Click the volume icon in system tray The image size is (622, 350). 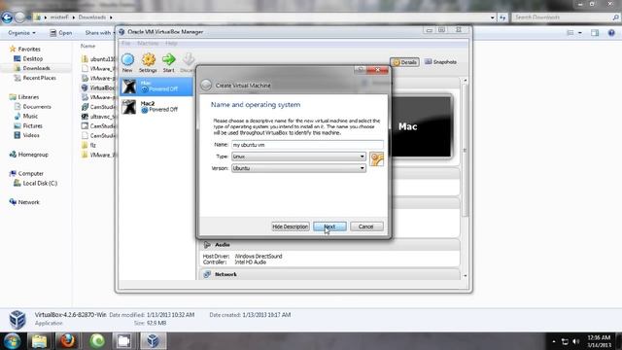[x=576, y=341]
